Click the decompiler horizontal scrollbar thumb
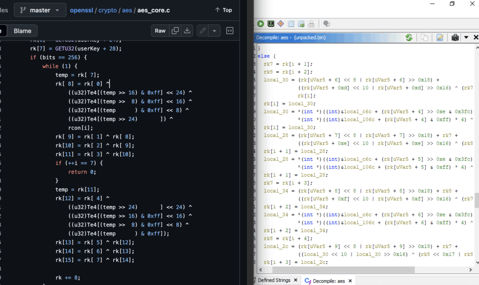This screenshot has width=479, height=285. tap(344, 270)
